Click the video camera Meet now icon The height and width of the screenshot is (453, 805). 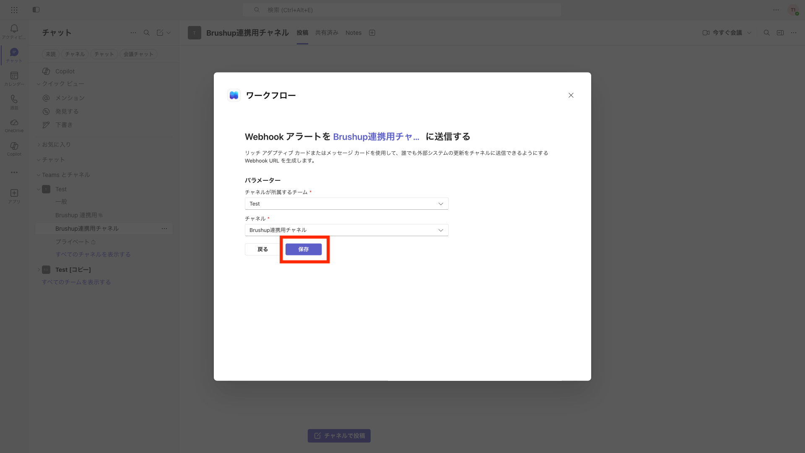[x=706, y=33]
